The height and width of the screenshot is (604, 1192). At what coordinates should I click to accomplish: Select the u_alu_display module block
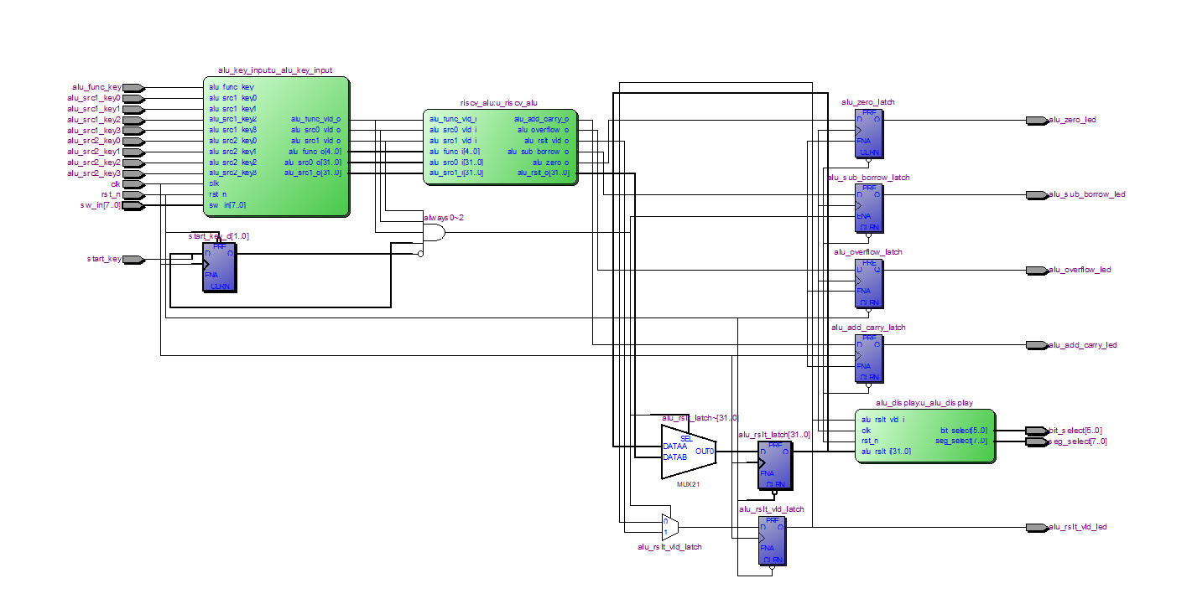pyautogui.click(x=925, y=436)
